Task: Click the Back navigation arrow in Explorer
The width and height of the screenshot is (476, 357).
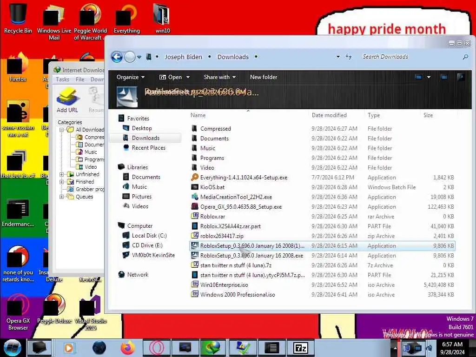Action: pos(117,57)
